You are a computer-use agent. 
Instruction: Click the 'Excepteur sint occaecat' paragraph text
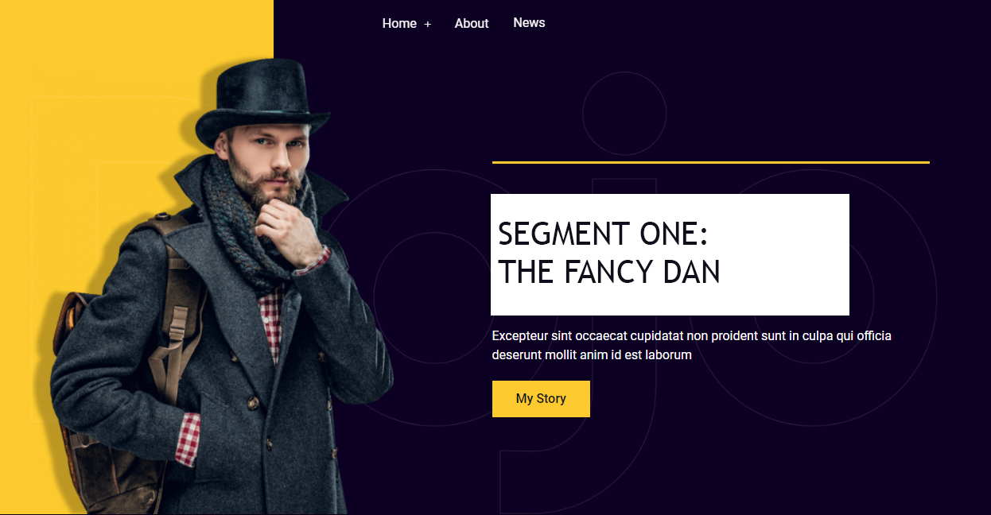[691, 345]
